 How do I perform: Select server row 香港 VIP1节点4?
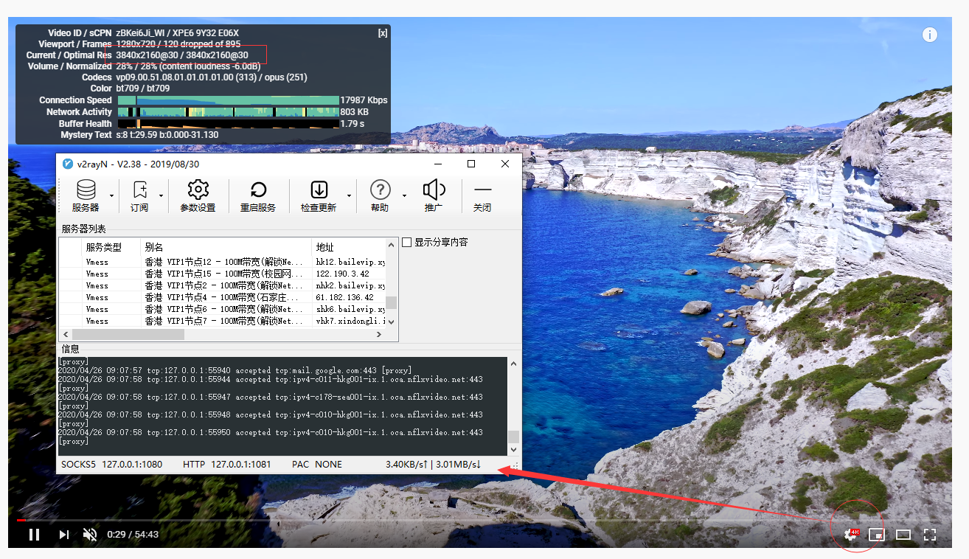(x=223, y=297)
